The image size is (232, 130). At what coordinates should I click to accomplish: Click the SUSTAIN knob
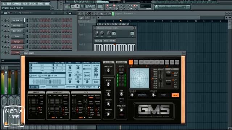click(108, 104)
